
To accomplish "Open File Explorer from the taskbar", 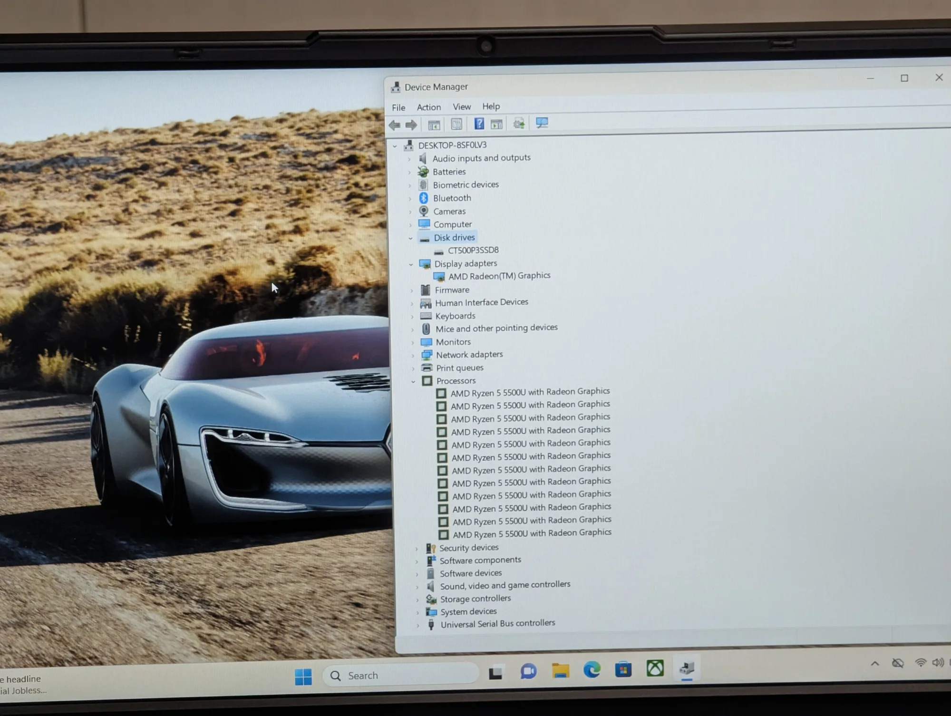I will pyautogui.click(x=561, y=671).
